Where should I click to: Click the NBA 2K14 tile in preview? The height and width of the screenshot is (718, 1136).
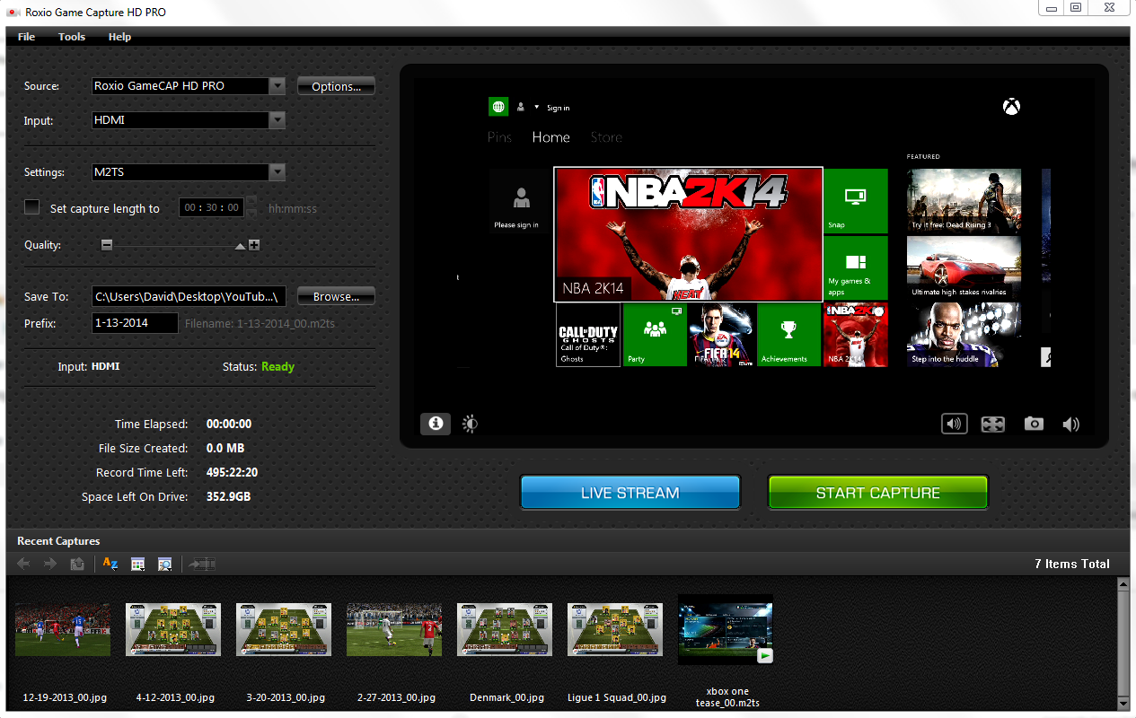coord(688,234)
